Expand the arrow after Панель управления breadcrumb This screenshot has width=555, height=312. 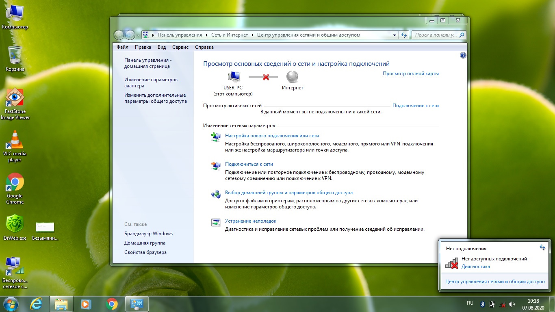click(206, 35)
